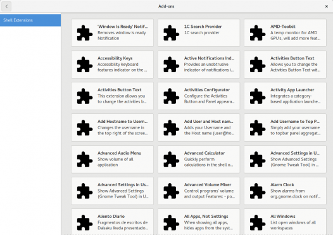This screenshot has width=333, height=235.
Task: Click the All Apps, Not Settings puzzle icon
Action: 171,223
